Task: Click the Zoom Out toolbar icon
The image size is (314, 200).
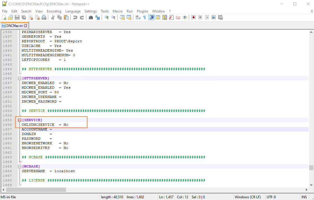Action: tap(113, 18)
